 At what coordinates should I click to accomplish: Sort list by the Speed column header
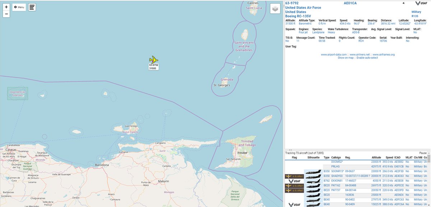click(389, 158)
